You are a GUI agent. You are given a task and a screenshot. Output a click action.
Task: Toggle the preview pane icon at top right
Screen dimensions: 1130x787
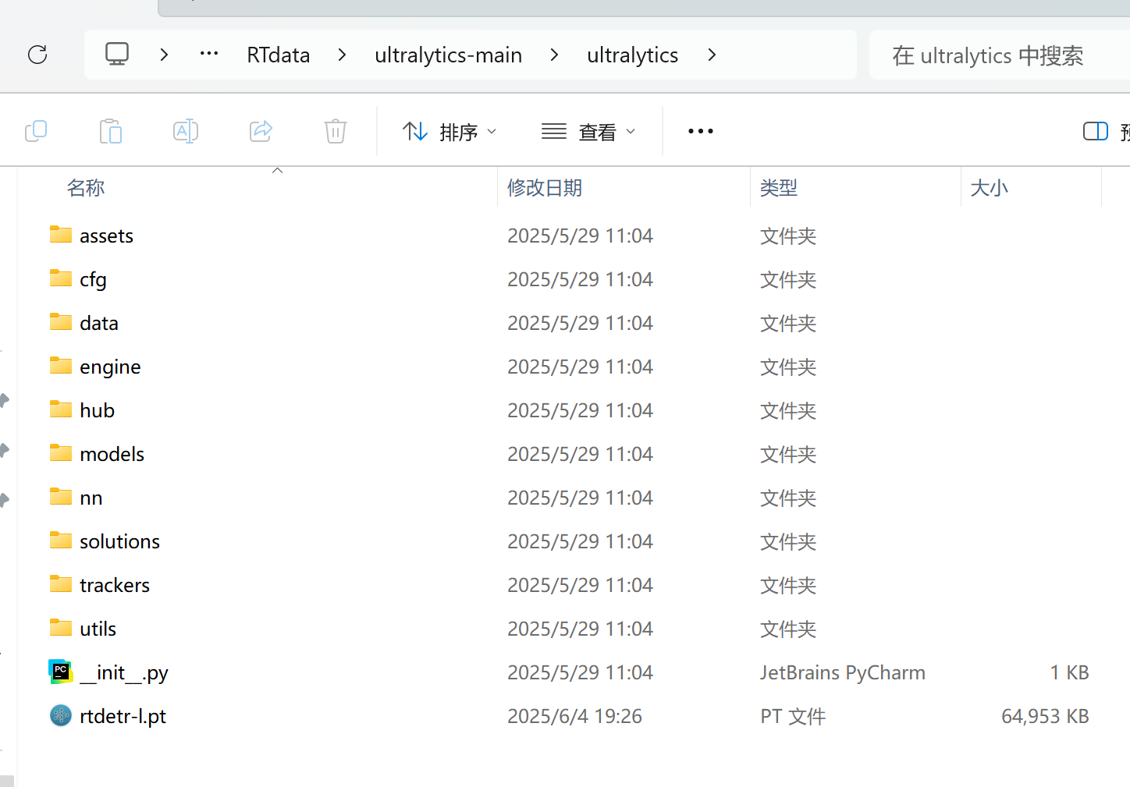[x=1095, y=131]
